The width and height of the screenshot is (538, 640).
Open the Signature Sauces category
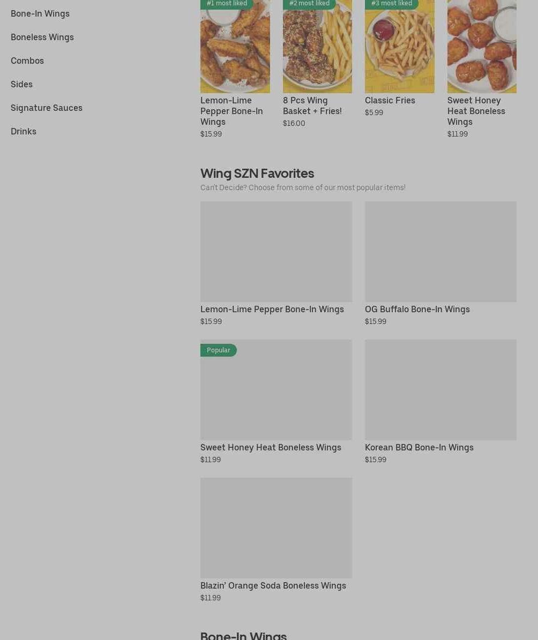point(47,108)
